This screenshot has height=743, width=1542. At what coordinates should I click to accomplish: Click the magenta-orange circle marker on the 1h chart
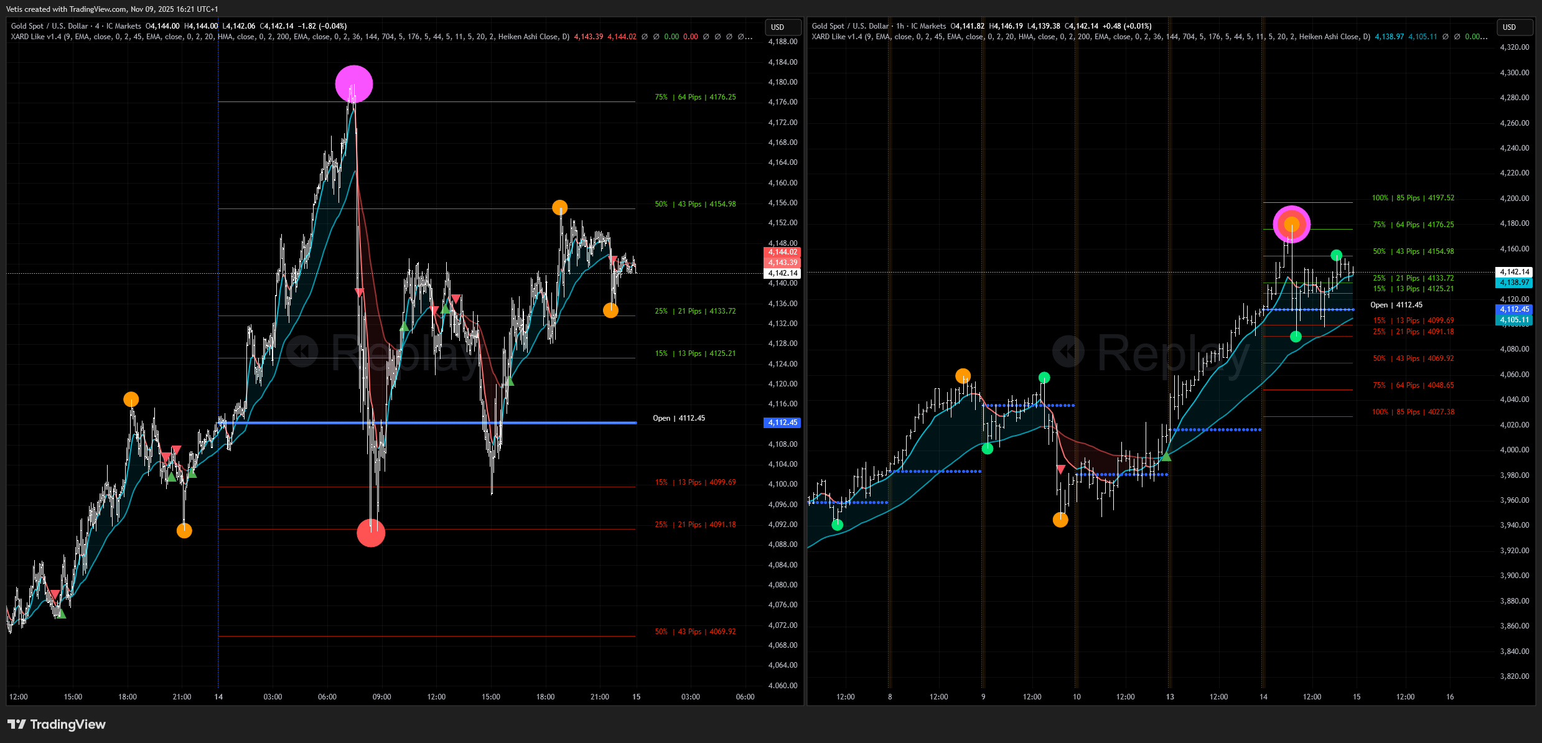tap(1291, 224)
